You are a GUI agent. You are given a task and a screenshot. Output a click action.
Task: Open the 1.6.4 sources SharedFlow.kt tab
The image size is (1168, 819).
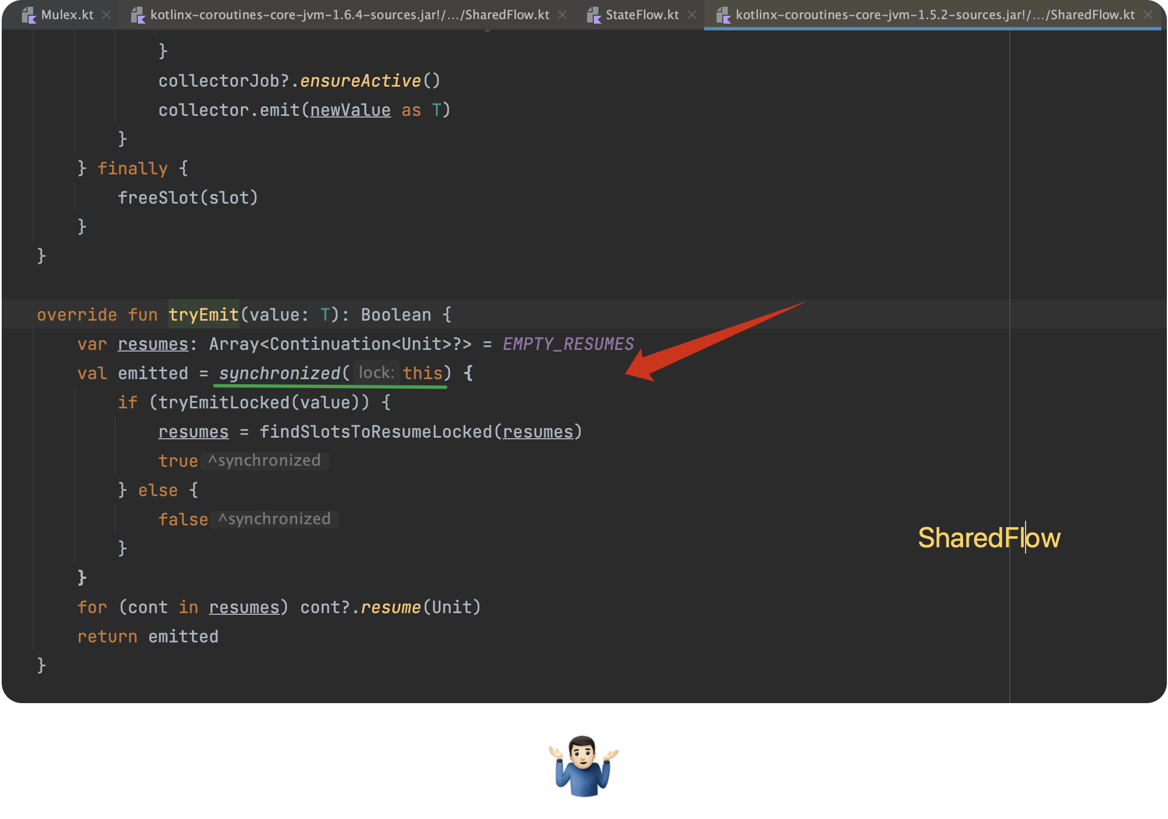(349, 15)
